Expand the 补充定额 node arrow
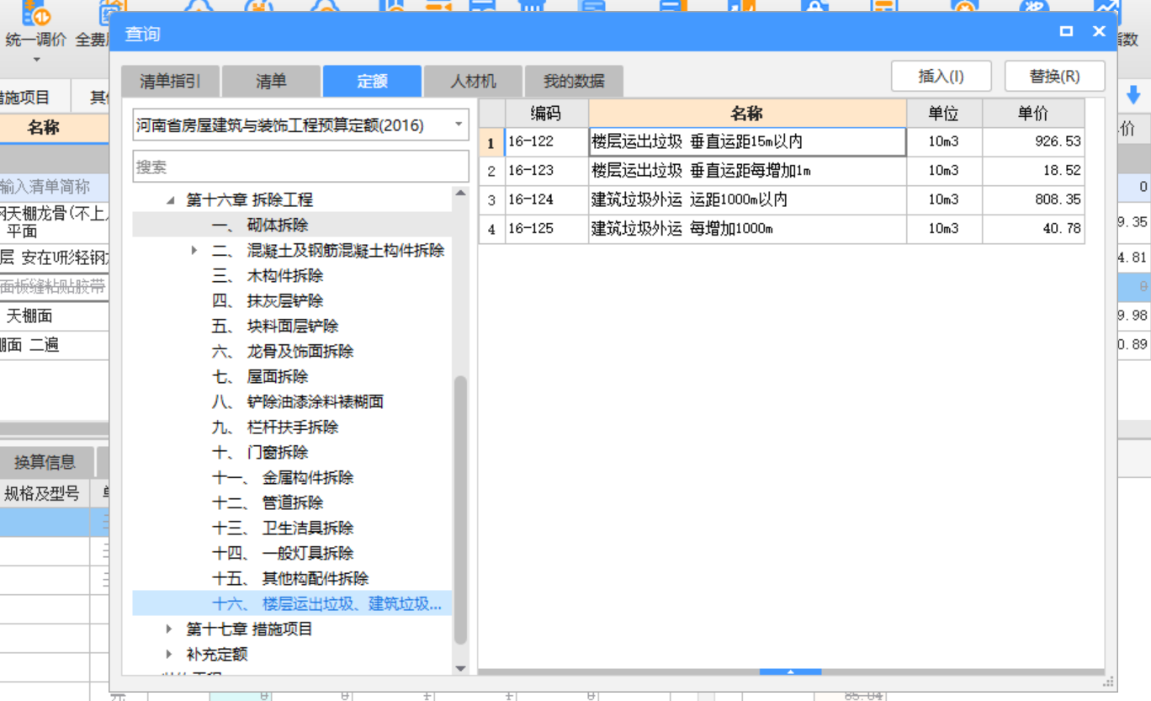Viewport: 1151px width, 701px height. (x=169, y=654)
